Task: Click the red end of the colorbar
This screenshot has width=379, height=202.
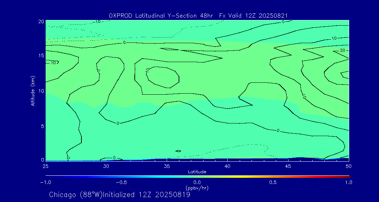Action: [x=347, y=176]
